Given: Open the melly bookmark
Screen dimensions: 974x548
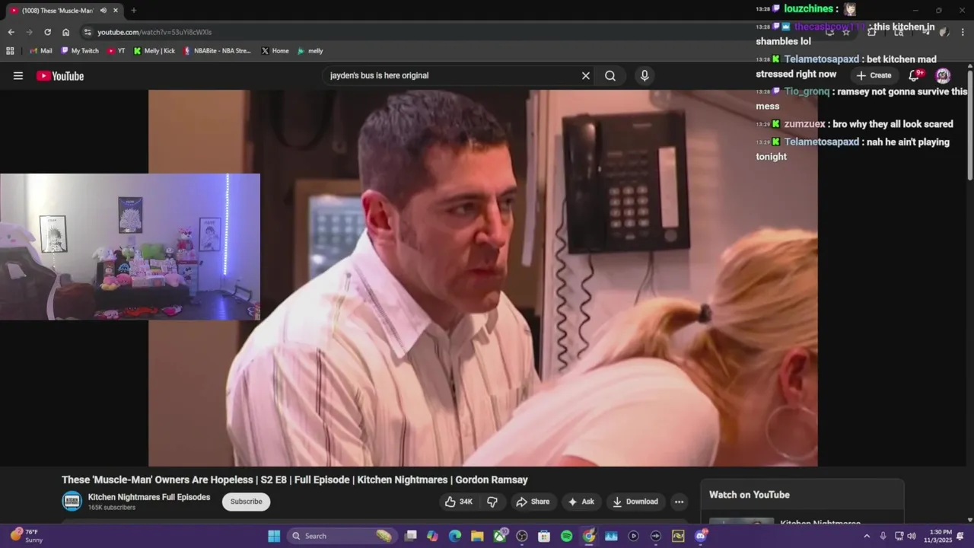Looking at the screenshot, I should pos(310,51).
